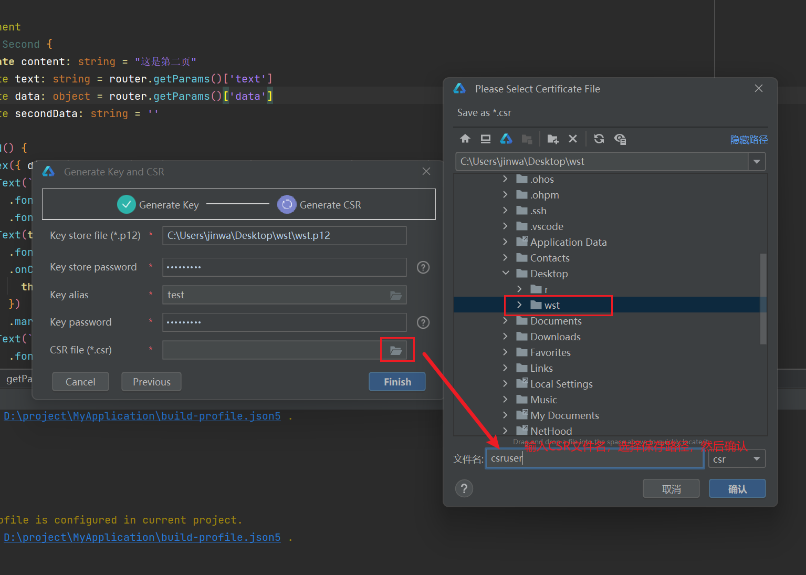Confirm with the 确认 button
The image size is (806, 575).
(737, 489)
